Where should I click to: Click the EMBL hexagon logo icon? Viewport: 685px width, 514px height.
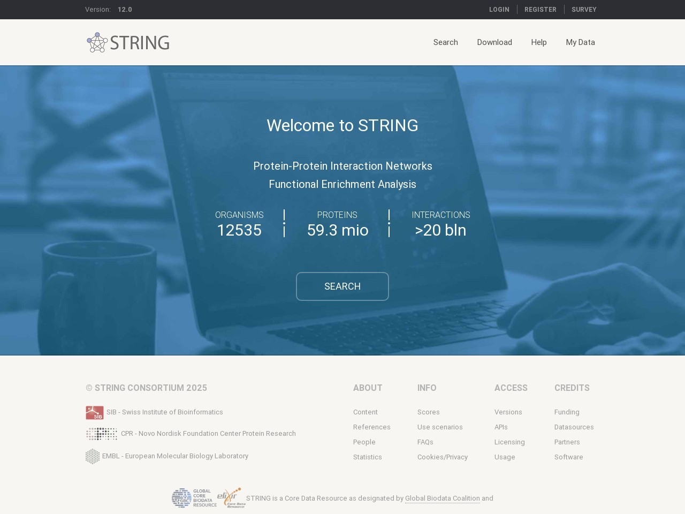[x=93, y=456]
